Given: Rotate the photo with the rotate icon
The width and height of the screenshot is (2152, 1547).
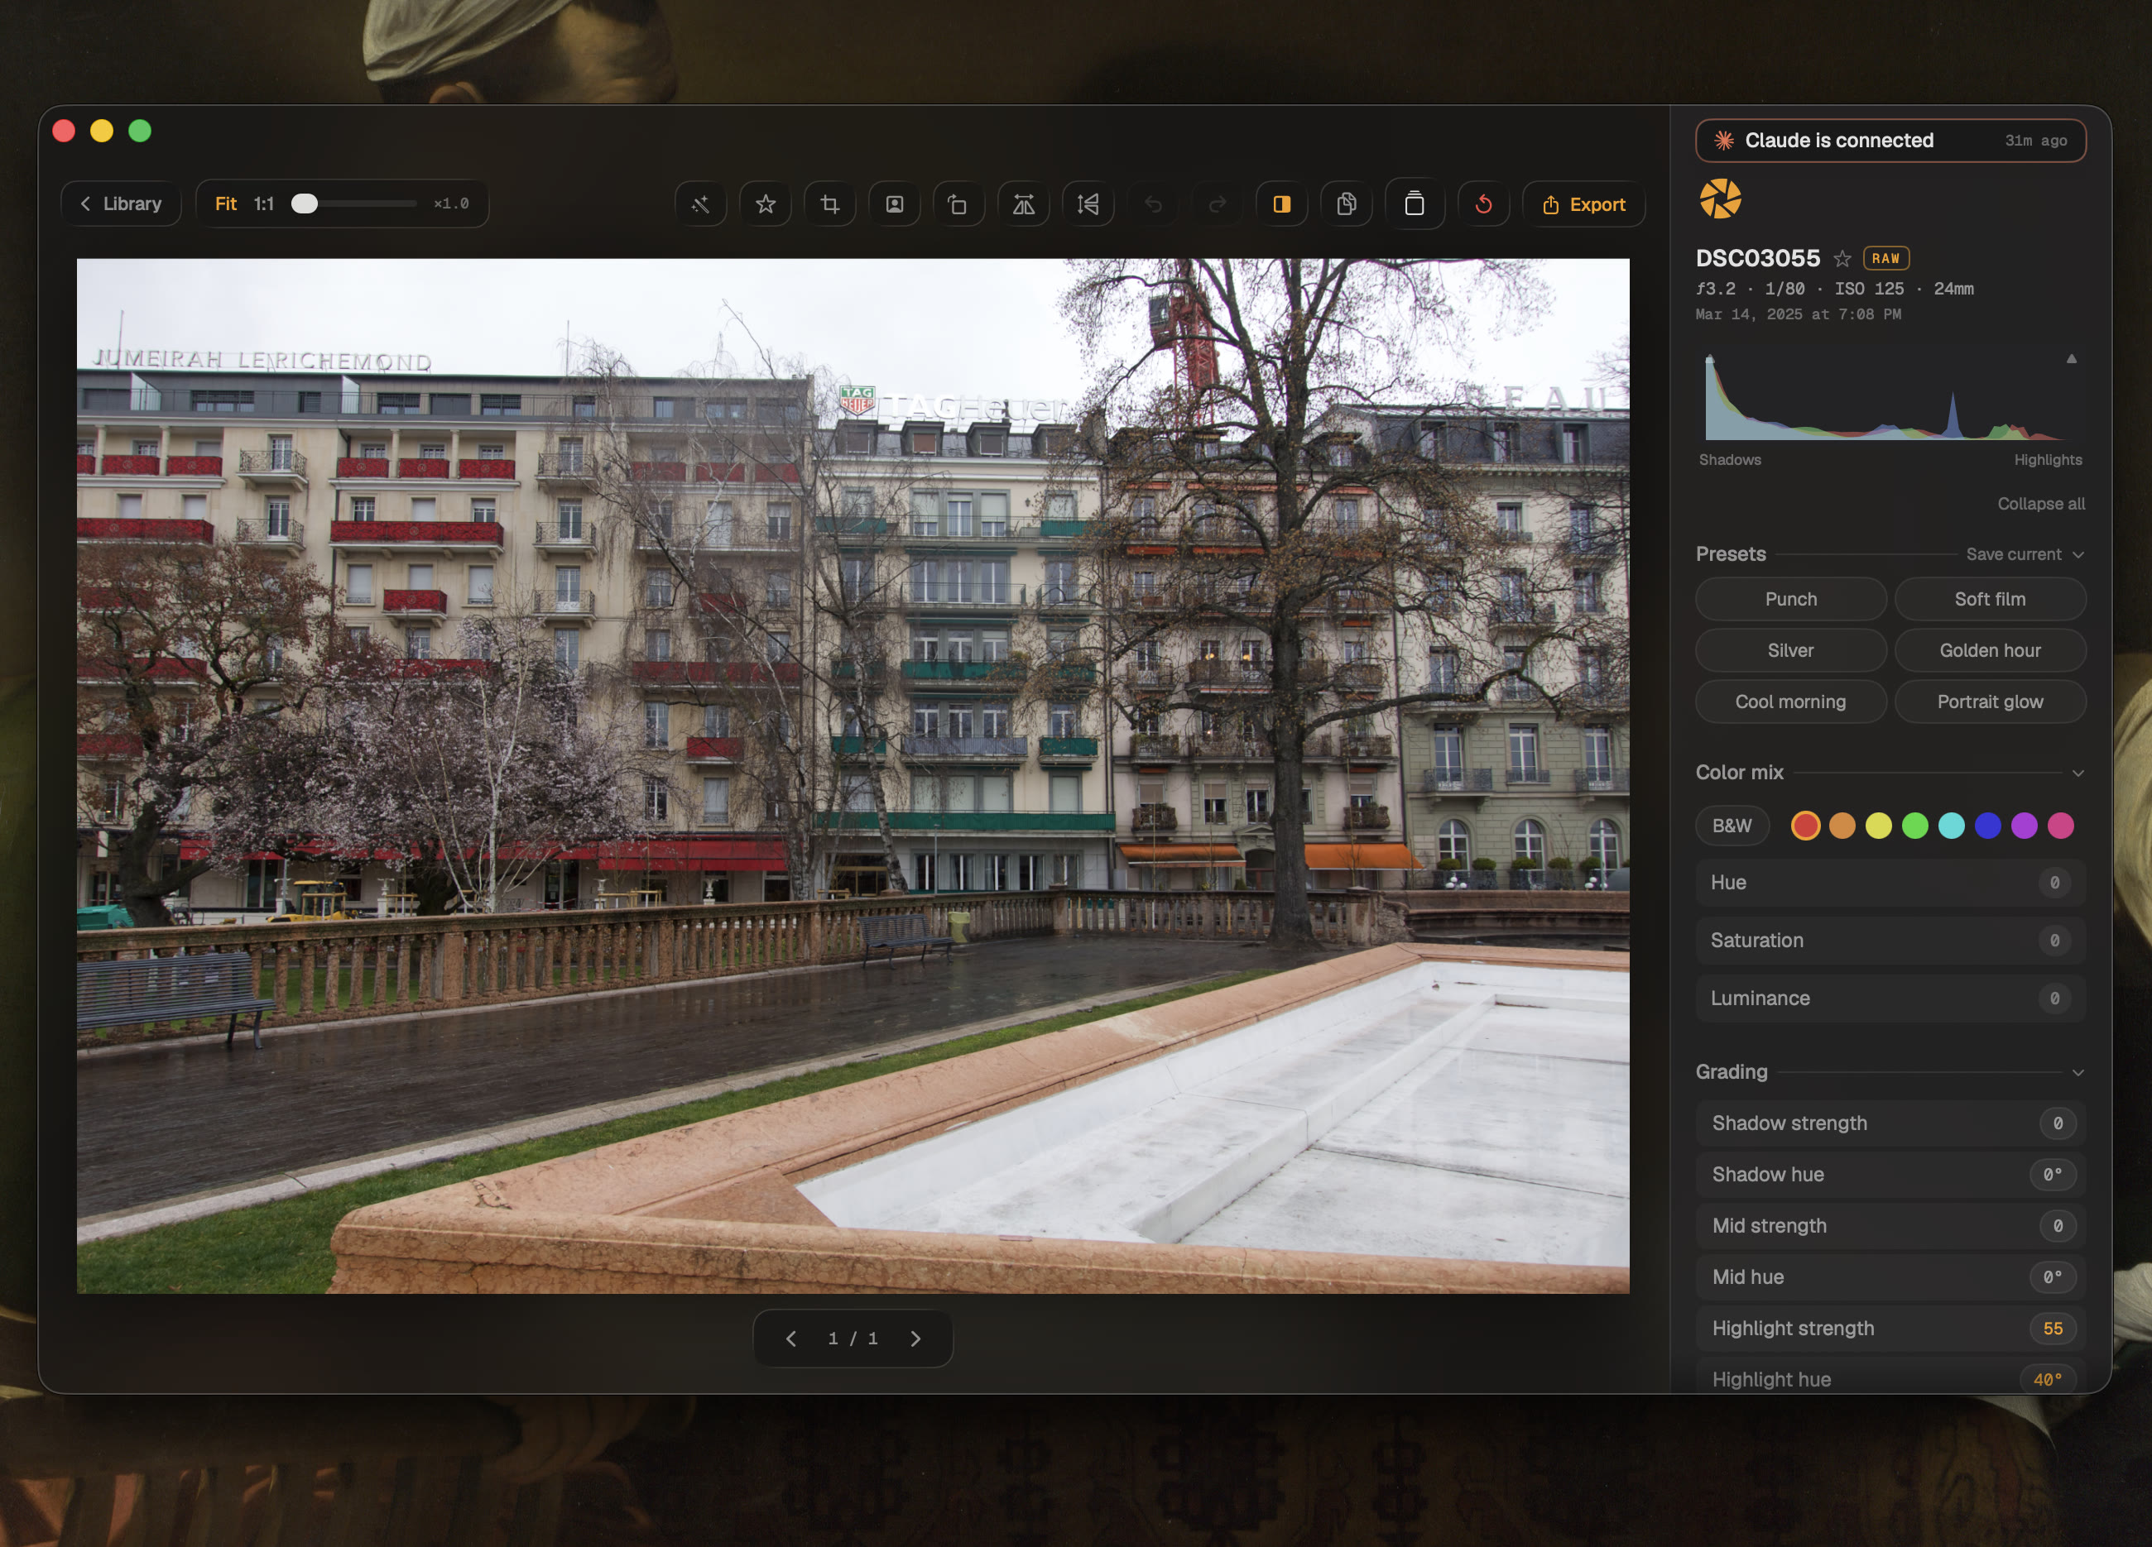Looking at the screenshot, I should pos(958,204).
